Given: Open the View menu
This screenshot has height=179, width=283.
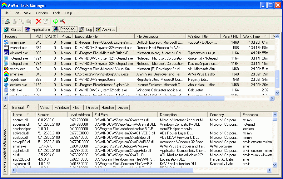Looking at the screenshot, I should (27, 13).
